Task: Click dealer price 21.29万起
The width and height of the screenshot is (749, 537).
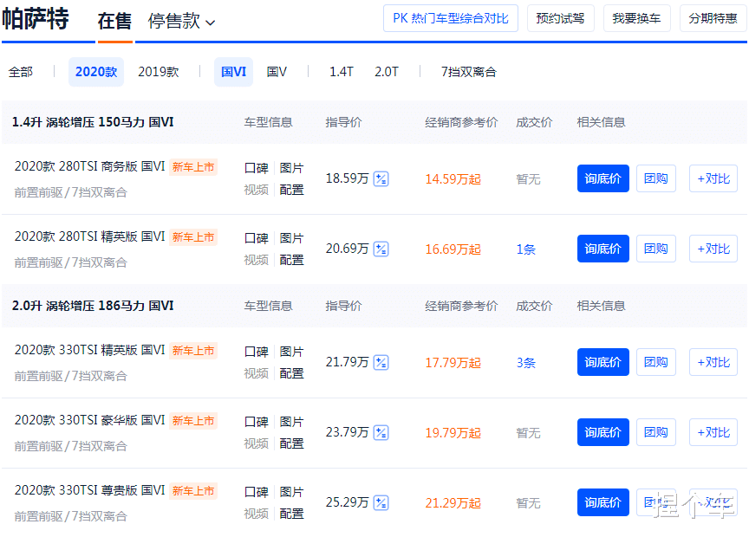Action: coord(453,503)
